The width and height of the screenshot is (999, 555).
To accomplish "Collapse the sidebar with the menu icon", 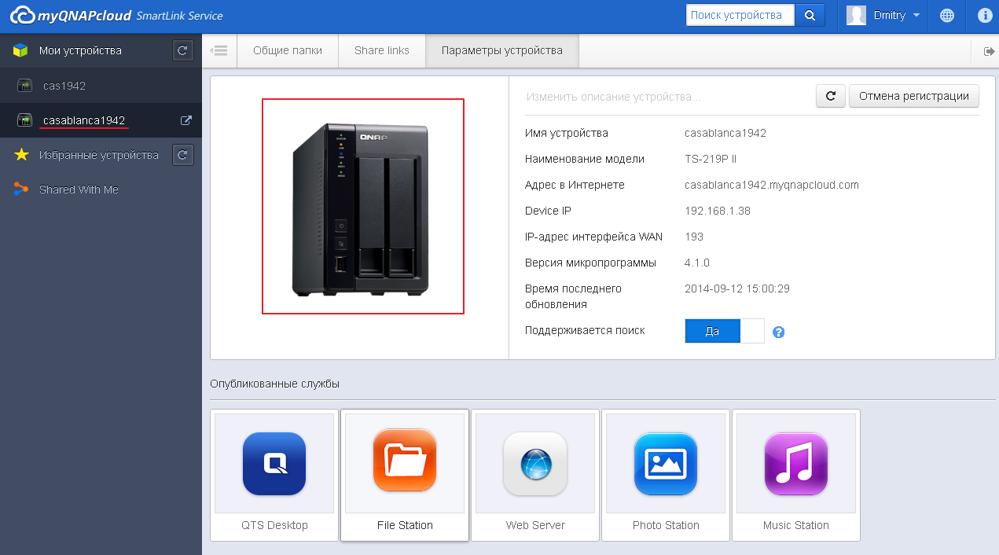I will point(219,51).
